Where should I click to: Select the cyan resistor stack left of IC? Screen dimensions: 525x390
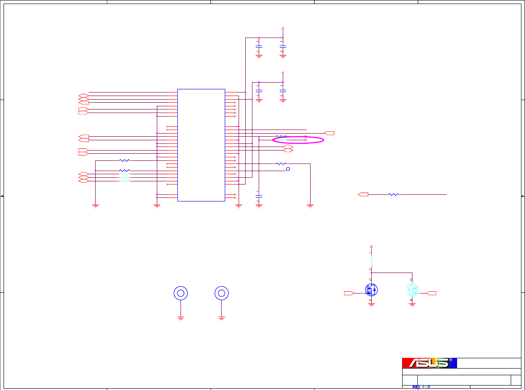[125, 177]
